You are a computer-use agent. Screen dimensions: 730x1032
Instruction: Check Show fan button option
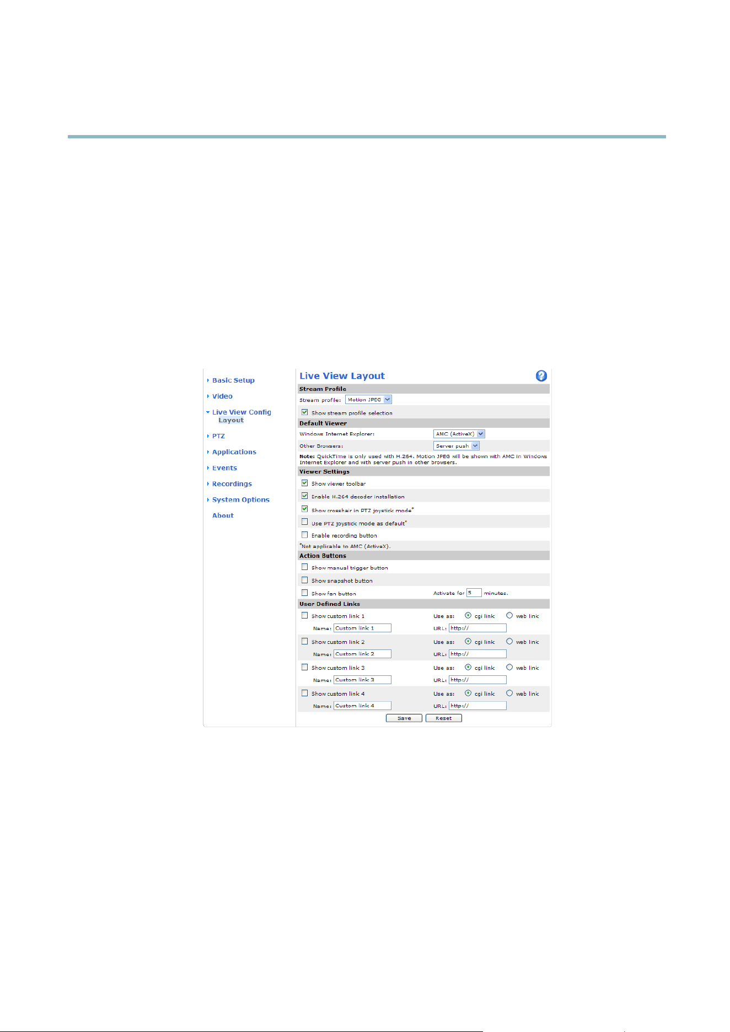coord(304,593)
